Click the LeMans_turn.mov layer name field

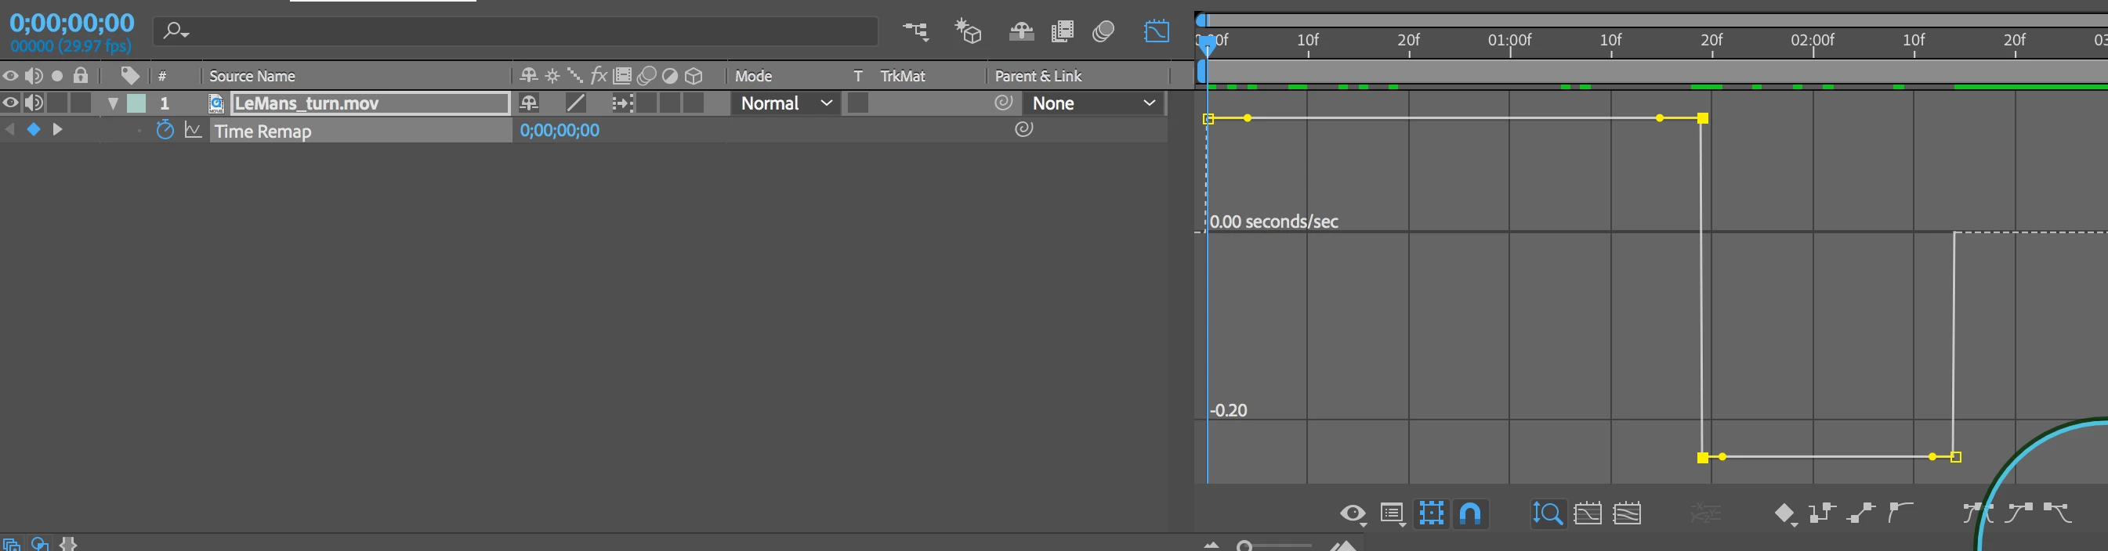[x=371, y=103]
